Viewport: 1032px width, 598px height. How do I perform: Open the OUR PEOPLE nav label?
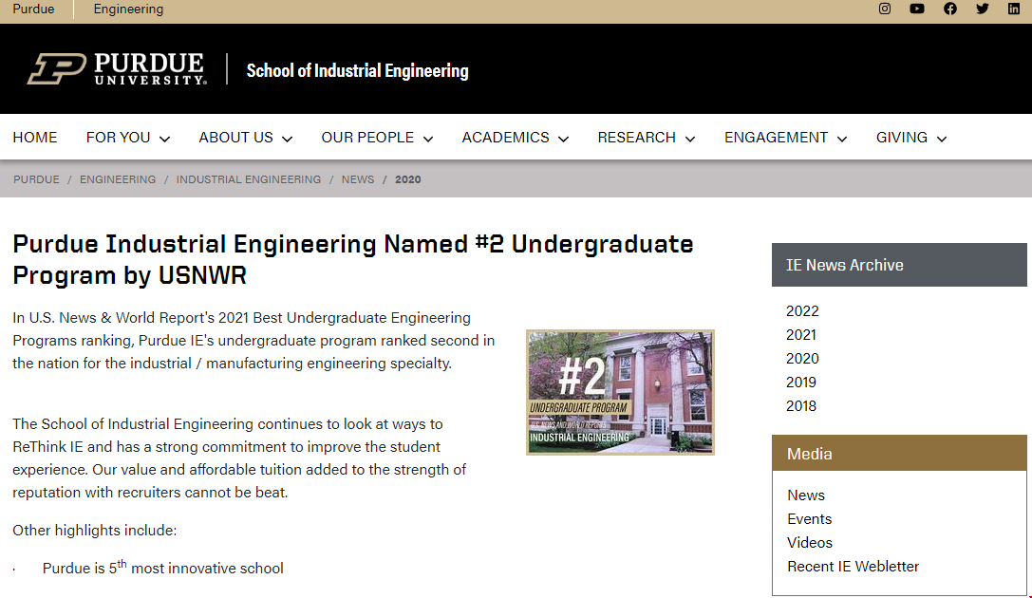coord(367,138)
